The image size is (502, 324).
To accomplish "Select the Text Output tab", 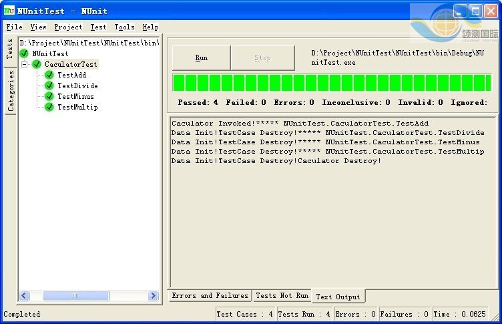I will coord(338,297).
